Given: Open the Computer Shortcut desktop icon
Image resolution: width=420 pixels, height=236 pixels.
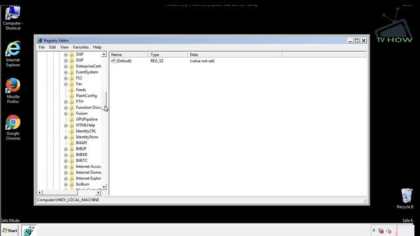Looking at the screenshot, I should point(12,18).
